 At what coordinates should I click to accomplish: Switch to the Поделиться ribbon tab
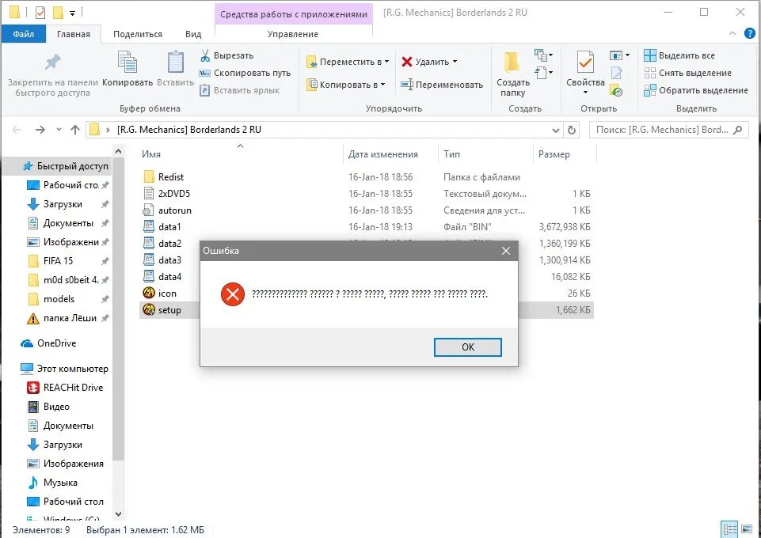138,34
